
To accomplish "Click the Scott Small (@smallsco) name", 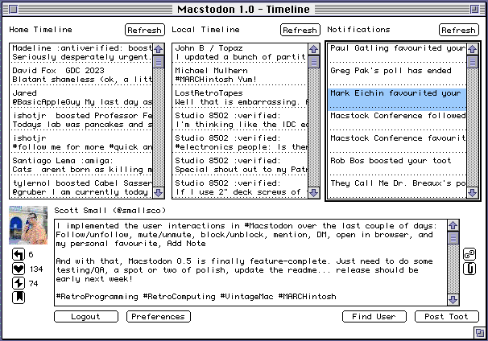I will (110, 211).
